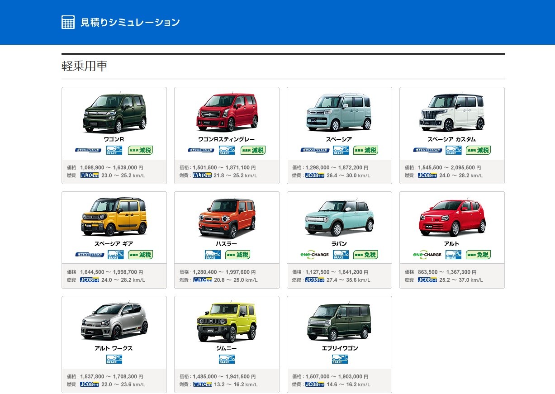Image resolution: width=555 pixels, height=394 pixels.
Task: Click the スペーシア ギア 減税 badge
Action: point(141,255)
